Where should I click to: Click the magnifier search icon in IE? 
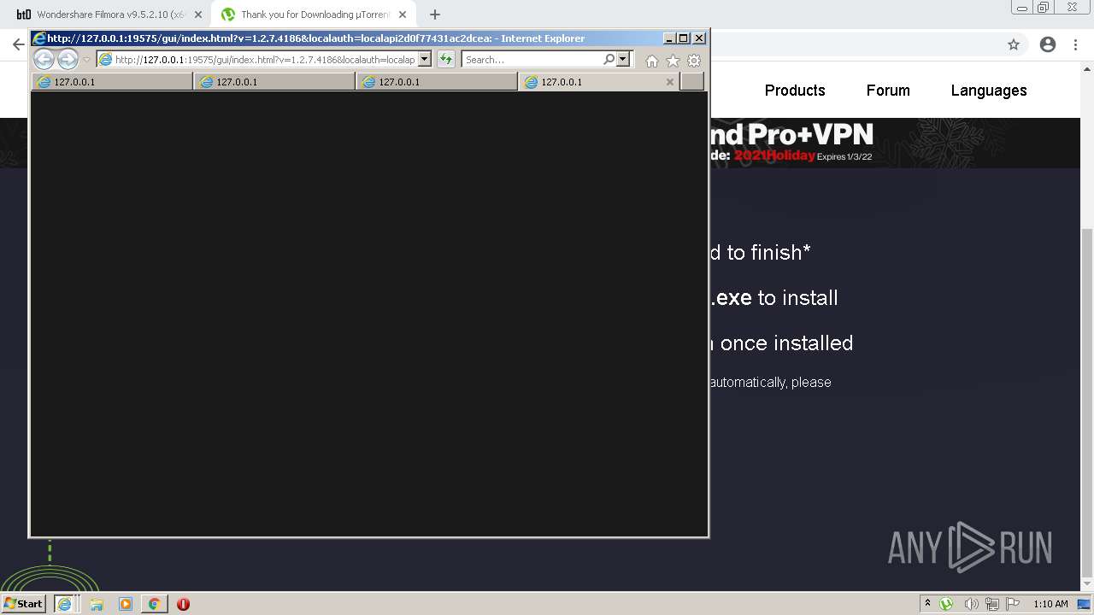coord(609,60)
